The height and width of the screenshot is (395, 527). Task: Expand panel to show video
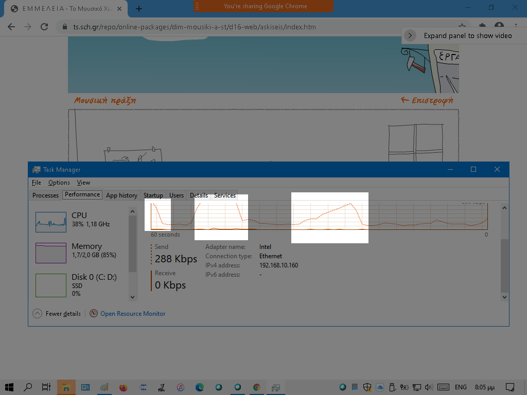(x=410, y=35)
